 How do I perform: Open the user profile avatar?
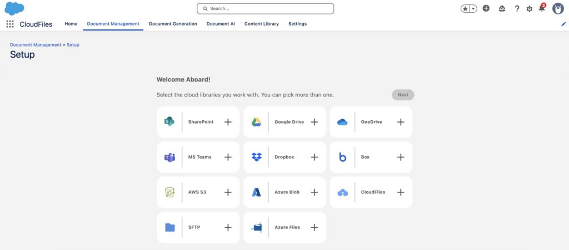[x=558, y=9]
